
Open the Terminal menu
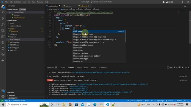[40, 2]
